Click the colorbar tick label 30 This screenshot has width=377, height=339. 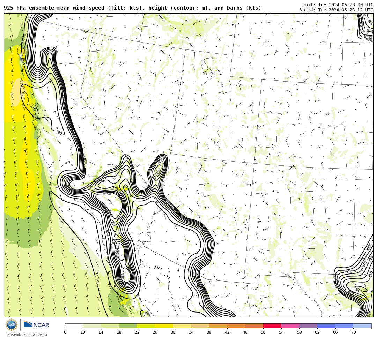[173, 332]
